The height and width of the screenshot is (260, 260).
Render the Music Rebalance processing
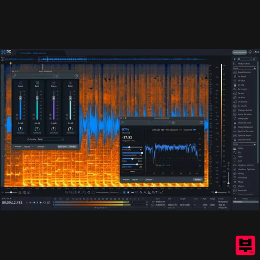[x=72, y=147]
